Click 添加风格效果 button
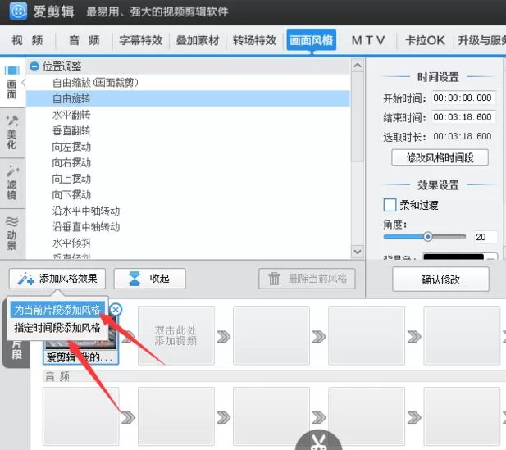Image resolution: width=506 pixels, height=450 pixels. click(57, 279)
